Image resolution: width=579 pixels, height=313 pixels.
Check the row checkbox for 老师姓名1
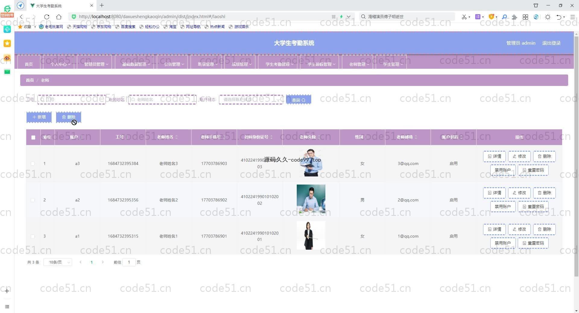point(33,236)
